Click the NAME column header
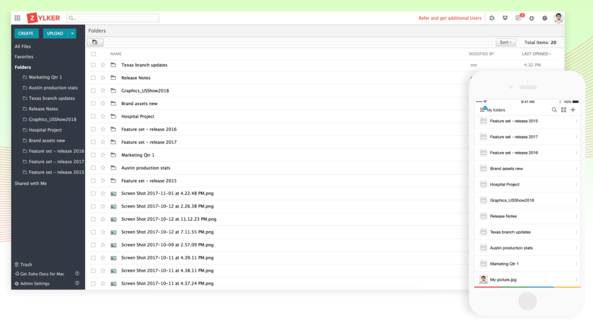 tap(116, 54)
